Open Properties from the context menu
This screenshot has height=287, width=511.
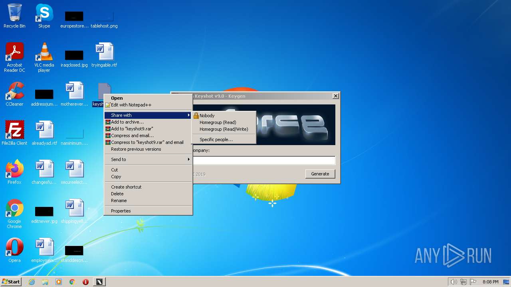pyautogui.click(x=148, y=211)
